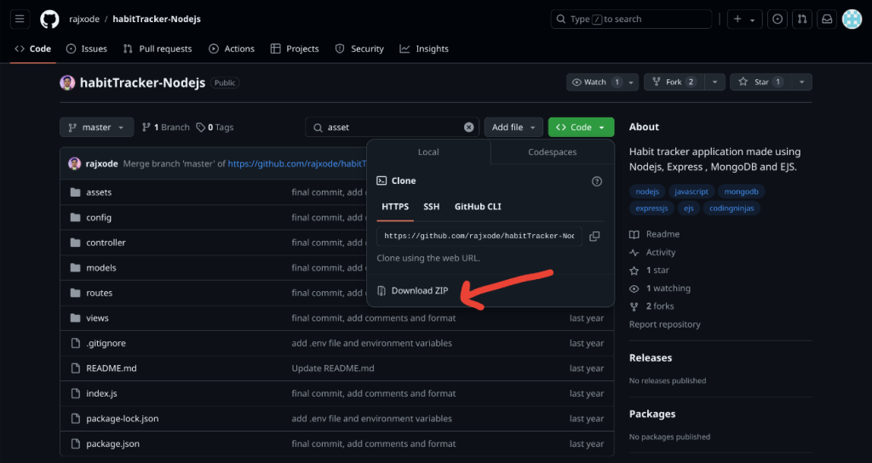The height and width of the screenshot is (463, 872).
Task: Open the issues icon in top bar
Action: pyautogui.click(x=777, y=19)
